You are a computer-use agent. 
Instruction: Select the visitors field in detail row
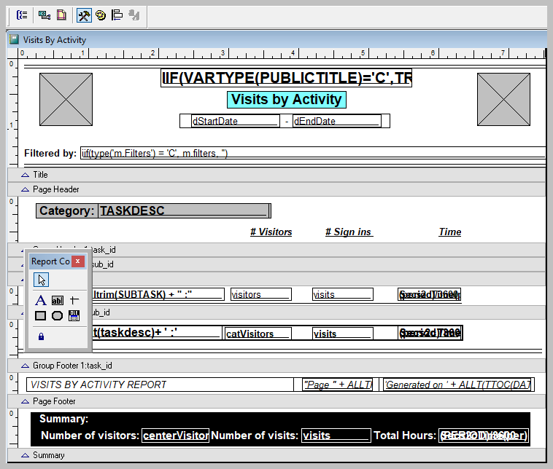pos(261,294)
